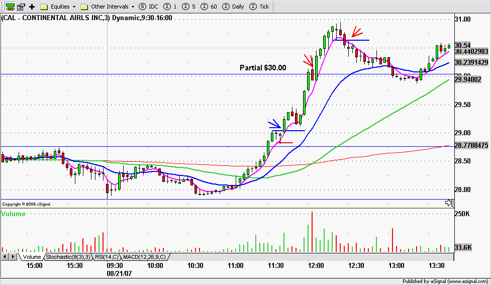The width and height of the screenshot is (491, 285).
Task: Switch to the 1-minute interval
Action: click(170, 7)
